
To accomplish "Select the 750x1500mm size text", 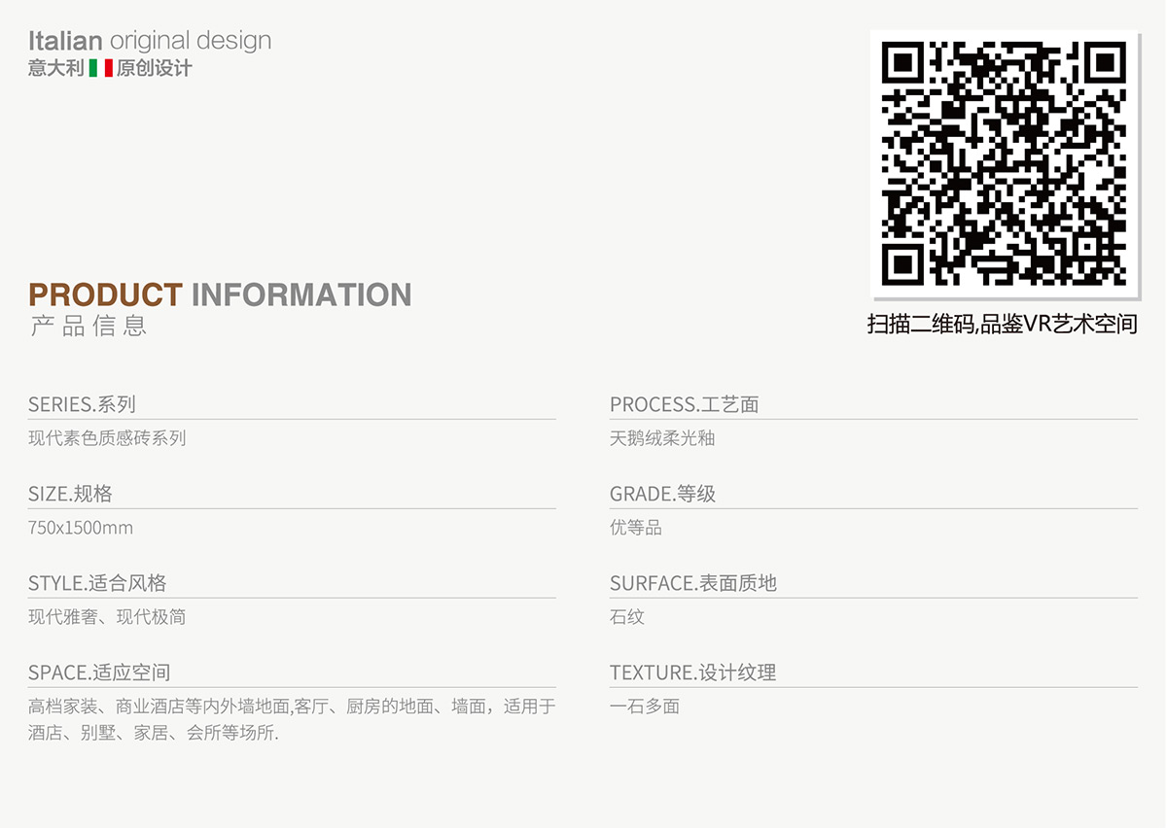I will [81, 528].
